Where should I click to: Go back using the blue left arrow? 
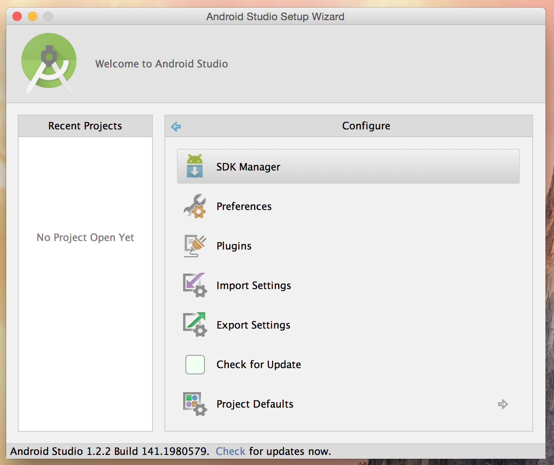[176, 126]
